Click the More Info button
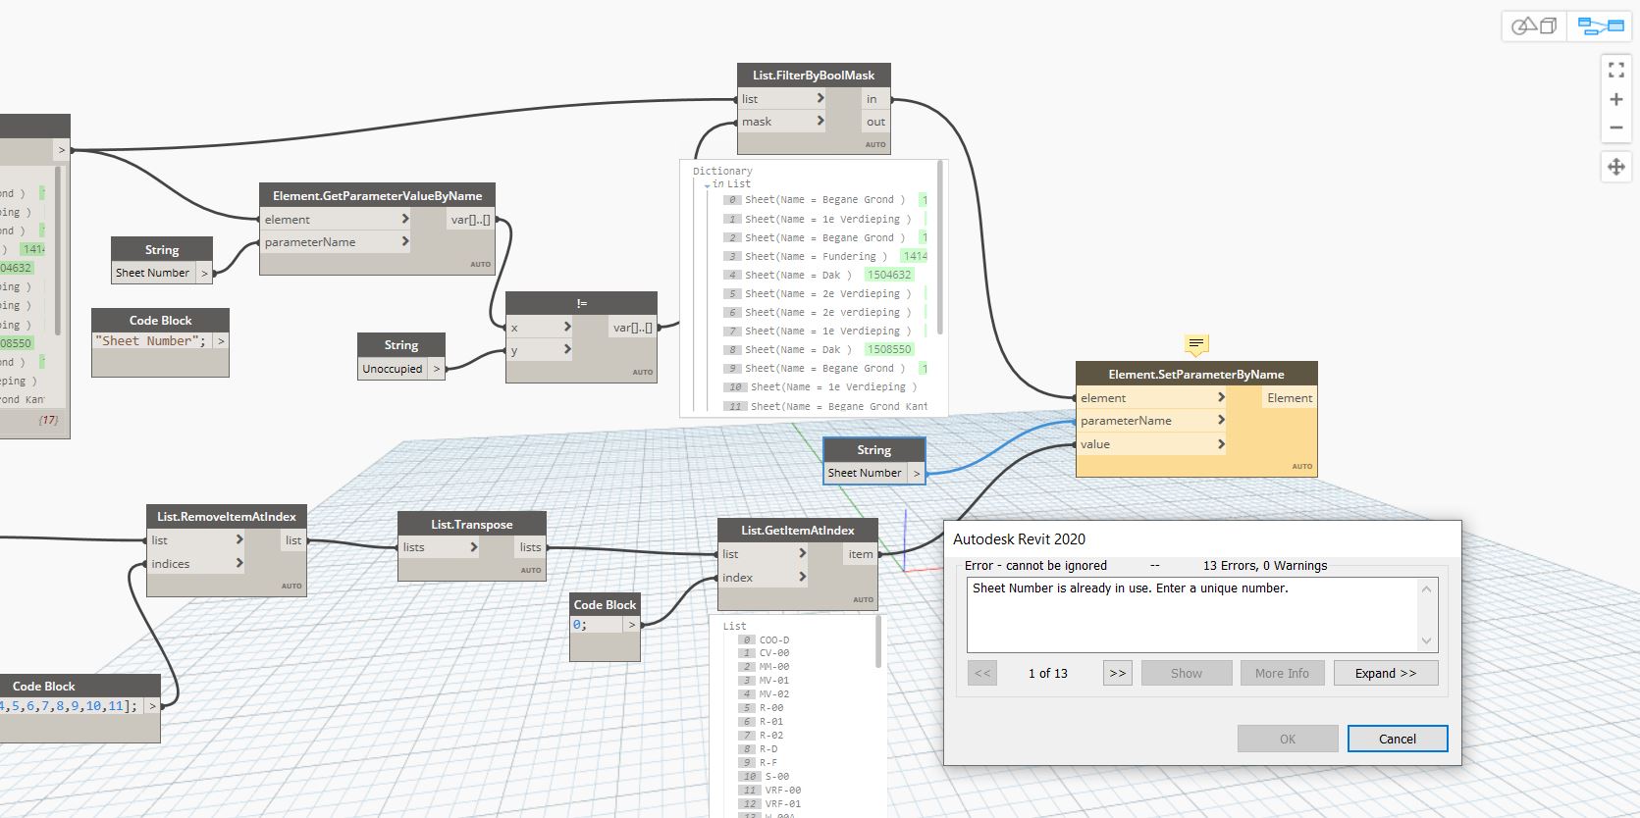 coord(1281,673)
